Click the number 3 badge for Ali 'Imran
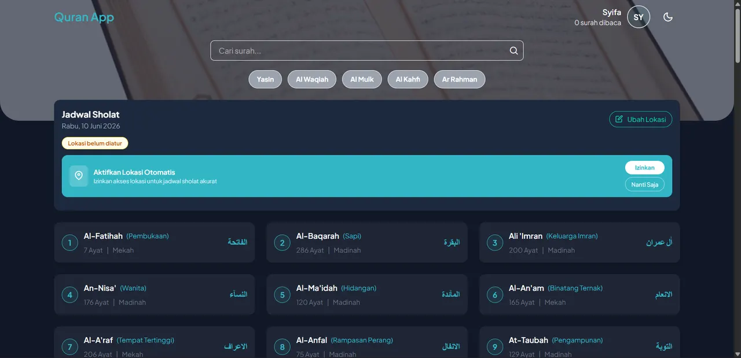Screen dimensions: 741x358 pos(494,243)
